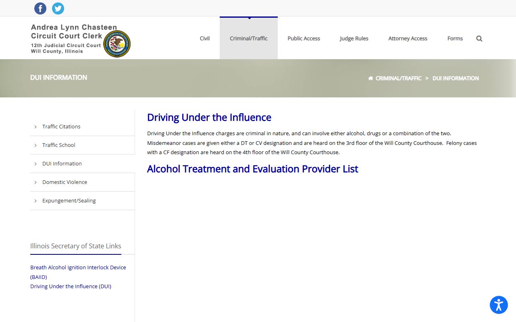Open Expungement/Sealing sidebar link
The image size is (516, 322).
point(69,200)
